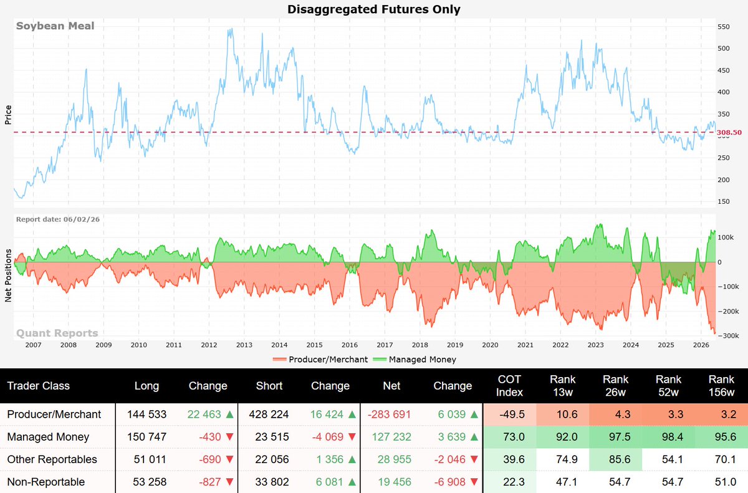Screen dimensions: 748x493
Task: Click Other Reportables long value 51 011
Action: tap(146, 459)
